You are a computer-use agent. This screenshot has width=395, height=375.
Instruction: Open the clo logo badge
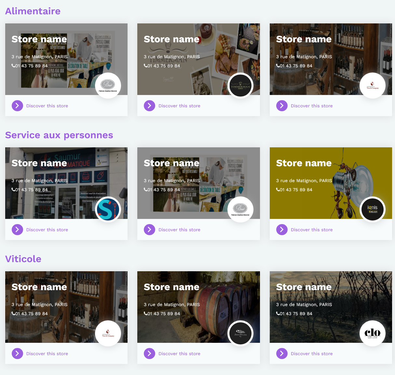pyautogui.click(x=372, y=333)
